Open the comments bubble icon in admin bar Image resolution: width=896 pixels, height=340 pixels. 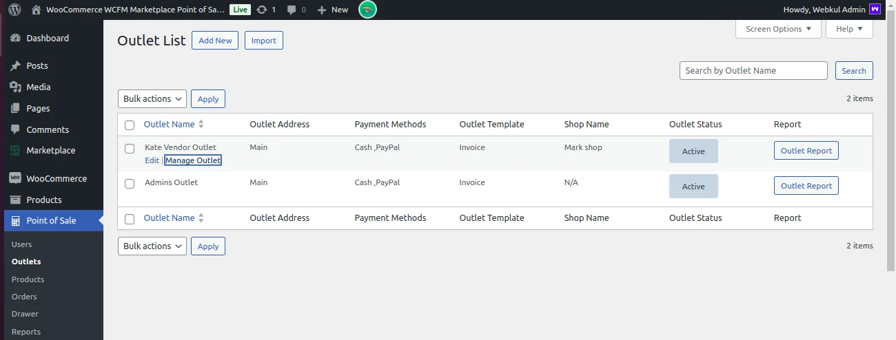(x=292, y=10)
